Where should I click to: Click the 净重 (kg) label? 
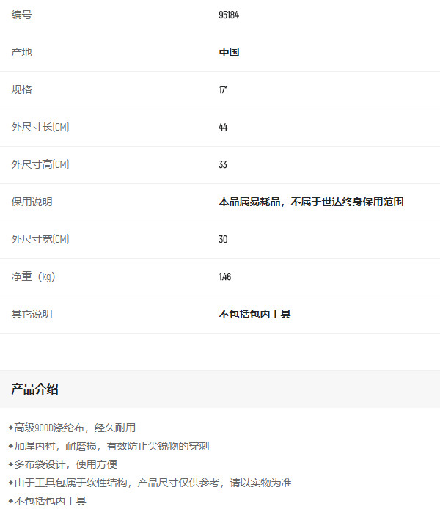pos(33,277)
